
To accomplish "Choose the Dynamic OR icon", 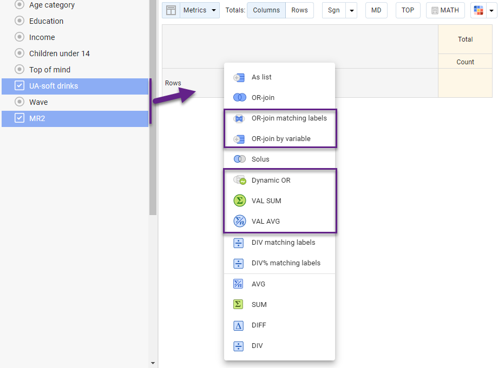I will coord(239,180).
